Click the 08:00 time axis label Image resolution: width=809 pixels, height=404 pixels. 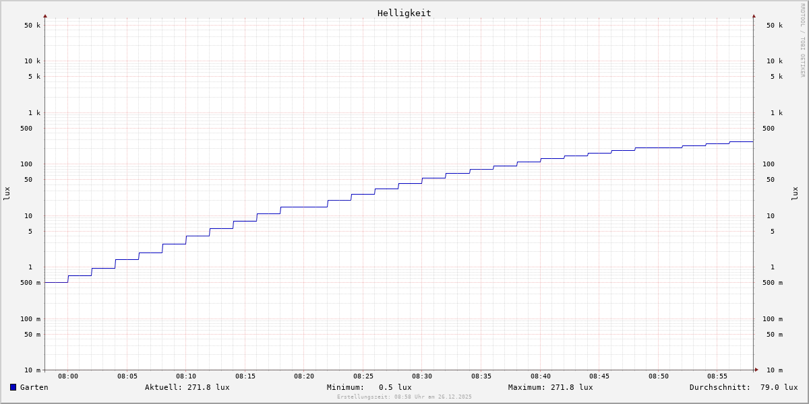tap(68, 376)
